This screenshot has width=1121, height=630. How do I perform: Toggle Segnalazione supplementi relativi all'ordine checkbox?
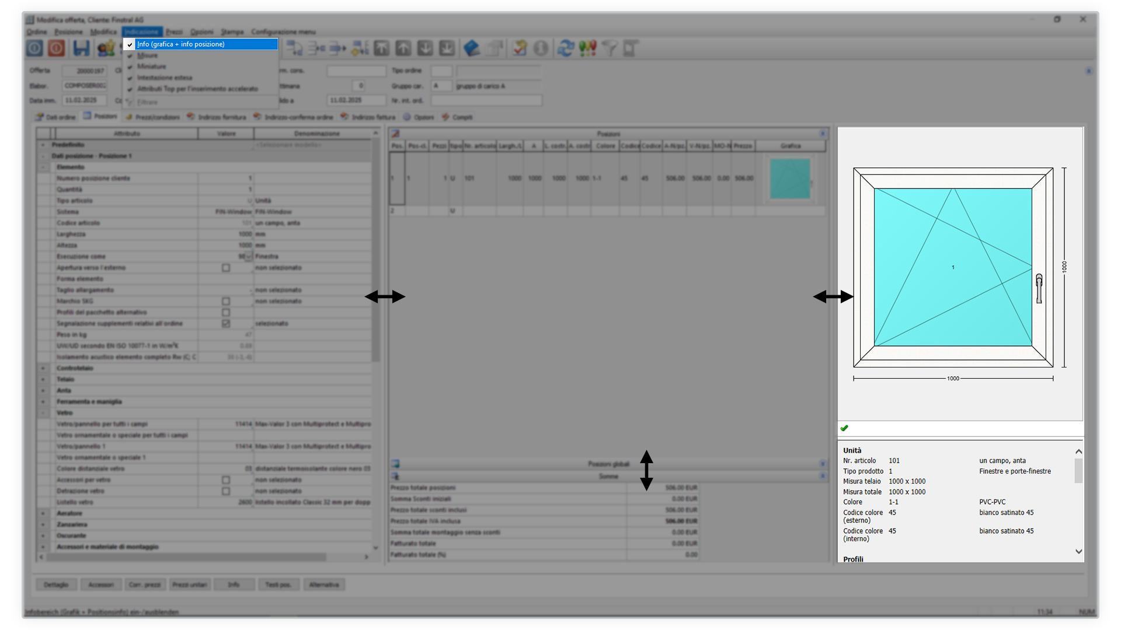[x=226, y=323]
